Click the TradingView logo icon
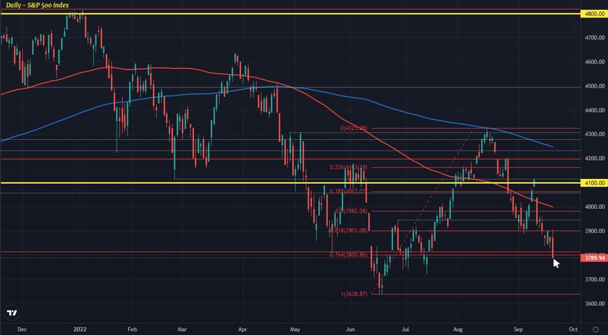The height and width of the screenshot is (335, 608). coord(12,313)
